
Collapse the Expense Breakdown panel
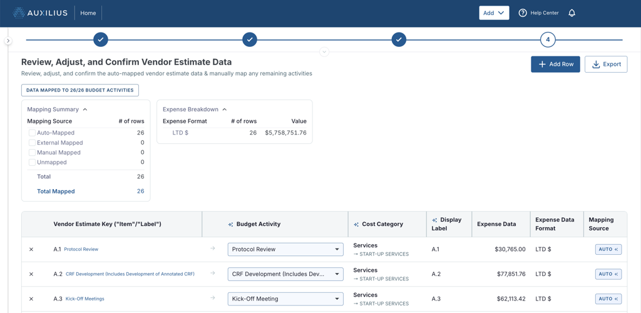[x=225, y=110]
